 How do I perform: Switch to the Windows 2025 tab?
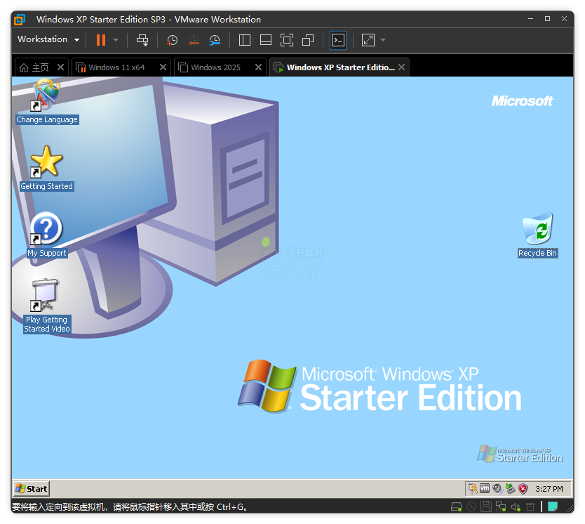(215, 67)
